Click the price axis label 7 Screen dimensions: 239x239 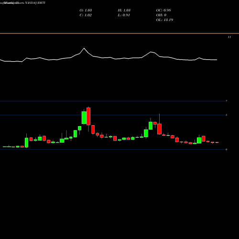point(226,101)
